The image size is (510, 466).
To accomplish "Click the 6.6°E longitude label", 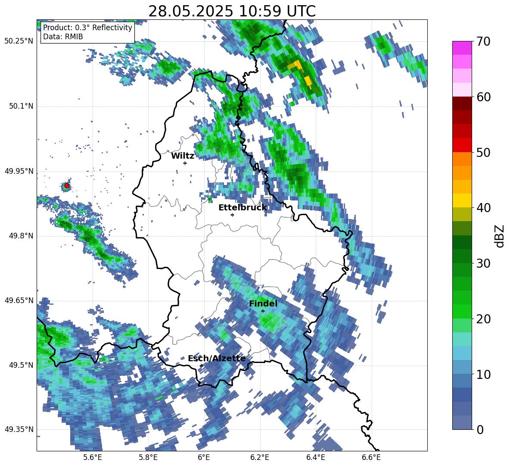I will click(371, 457).
